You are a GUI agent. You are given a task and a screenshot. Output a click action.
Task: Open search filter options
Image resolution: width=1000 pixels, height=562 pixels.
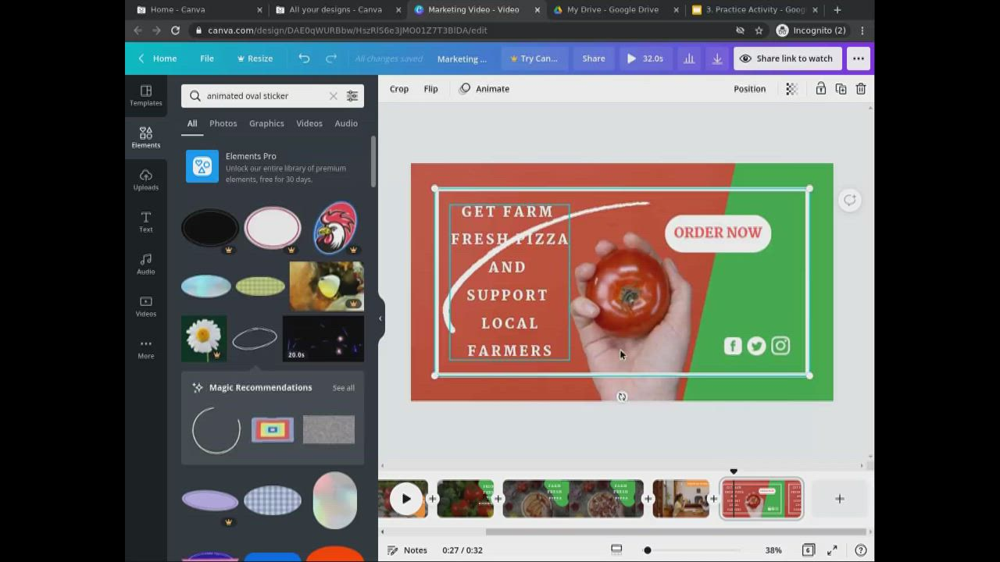click(x=352, y=95)
